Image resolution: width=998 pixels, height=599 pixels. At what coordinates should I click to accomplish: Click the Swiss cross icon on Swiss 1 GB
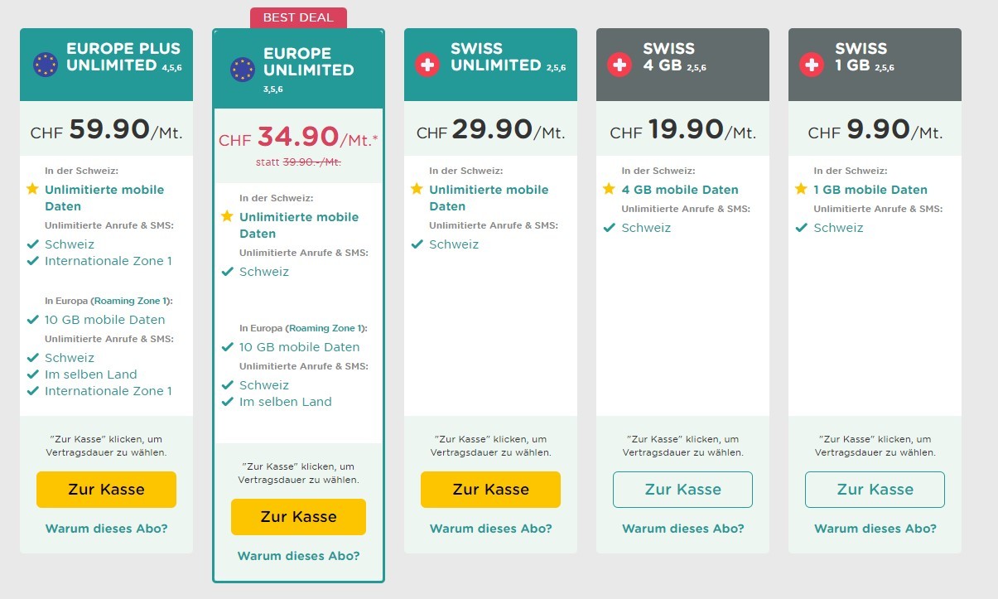pyautogui.click(x=812, y=65)
